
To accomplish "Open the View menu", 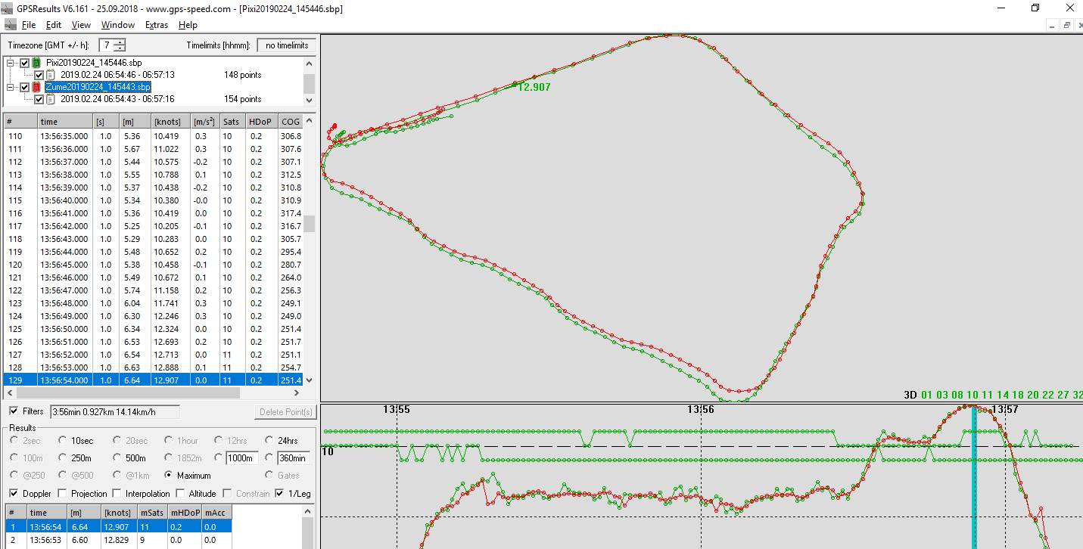I will [x=81, y=25].
